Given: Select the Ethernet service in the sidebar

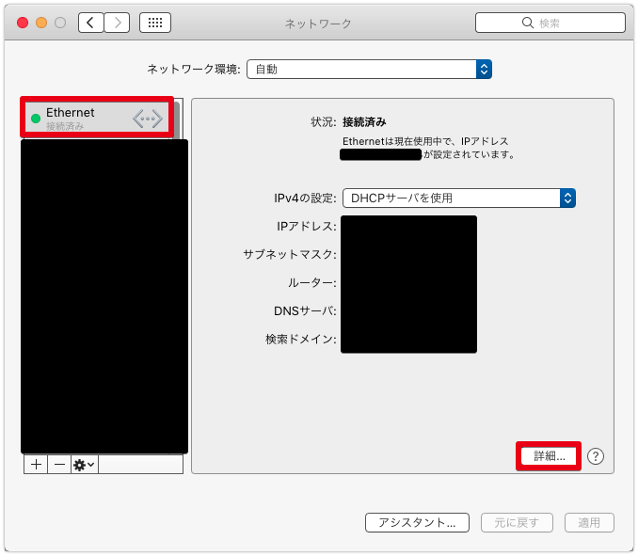Looking at the screenshot, I should pos(97,118).
